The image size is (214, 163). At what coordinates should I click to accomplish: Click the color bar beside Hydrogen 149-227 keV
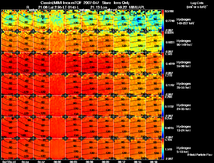click(x=163, y=21)
